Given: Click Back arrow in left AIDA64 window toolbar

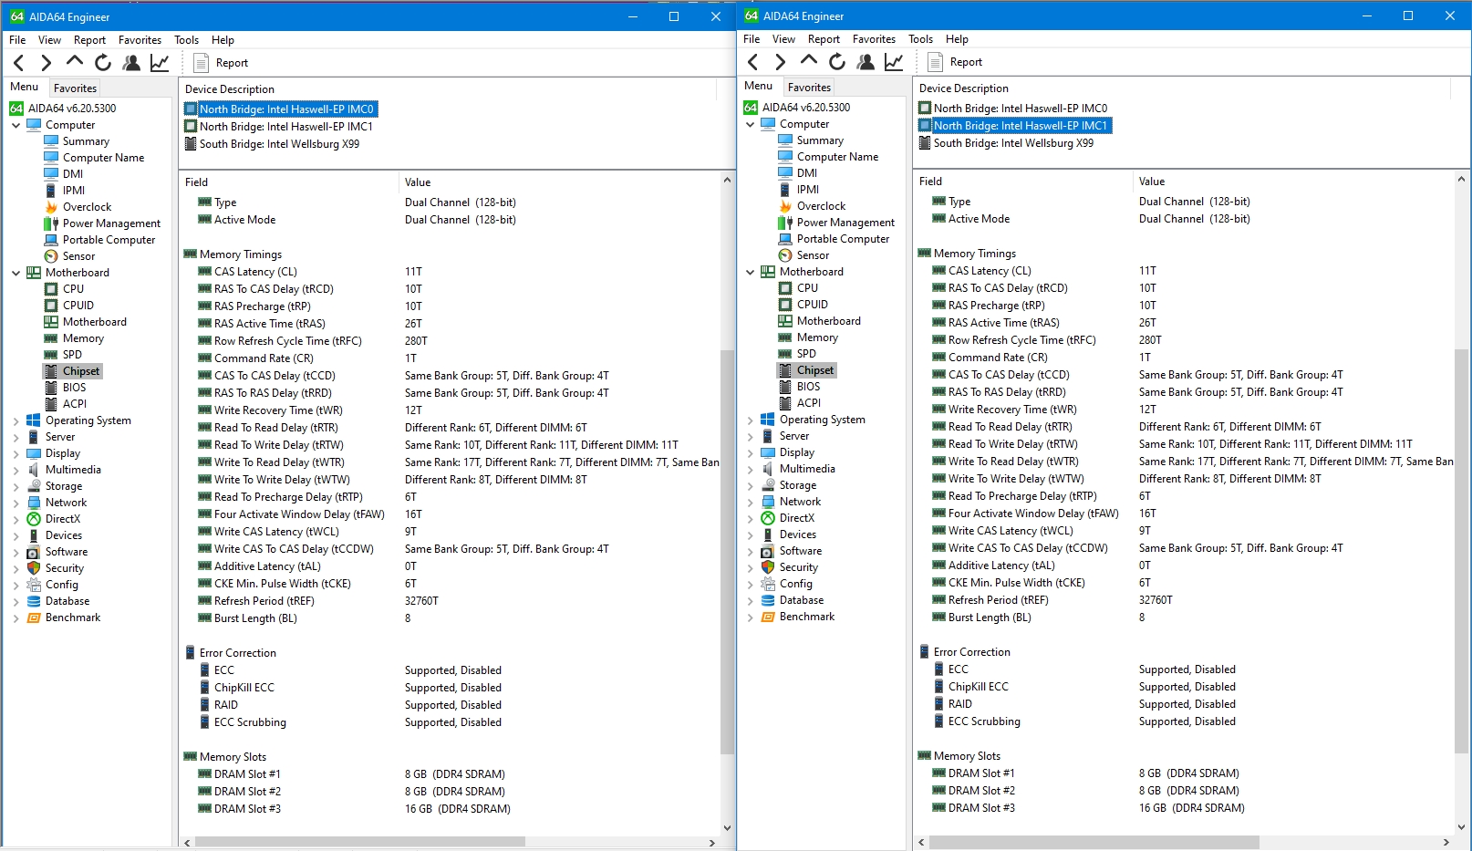Looking at the screenshot, I should click(x=18, y=63).
